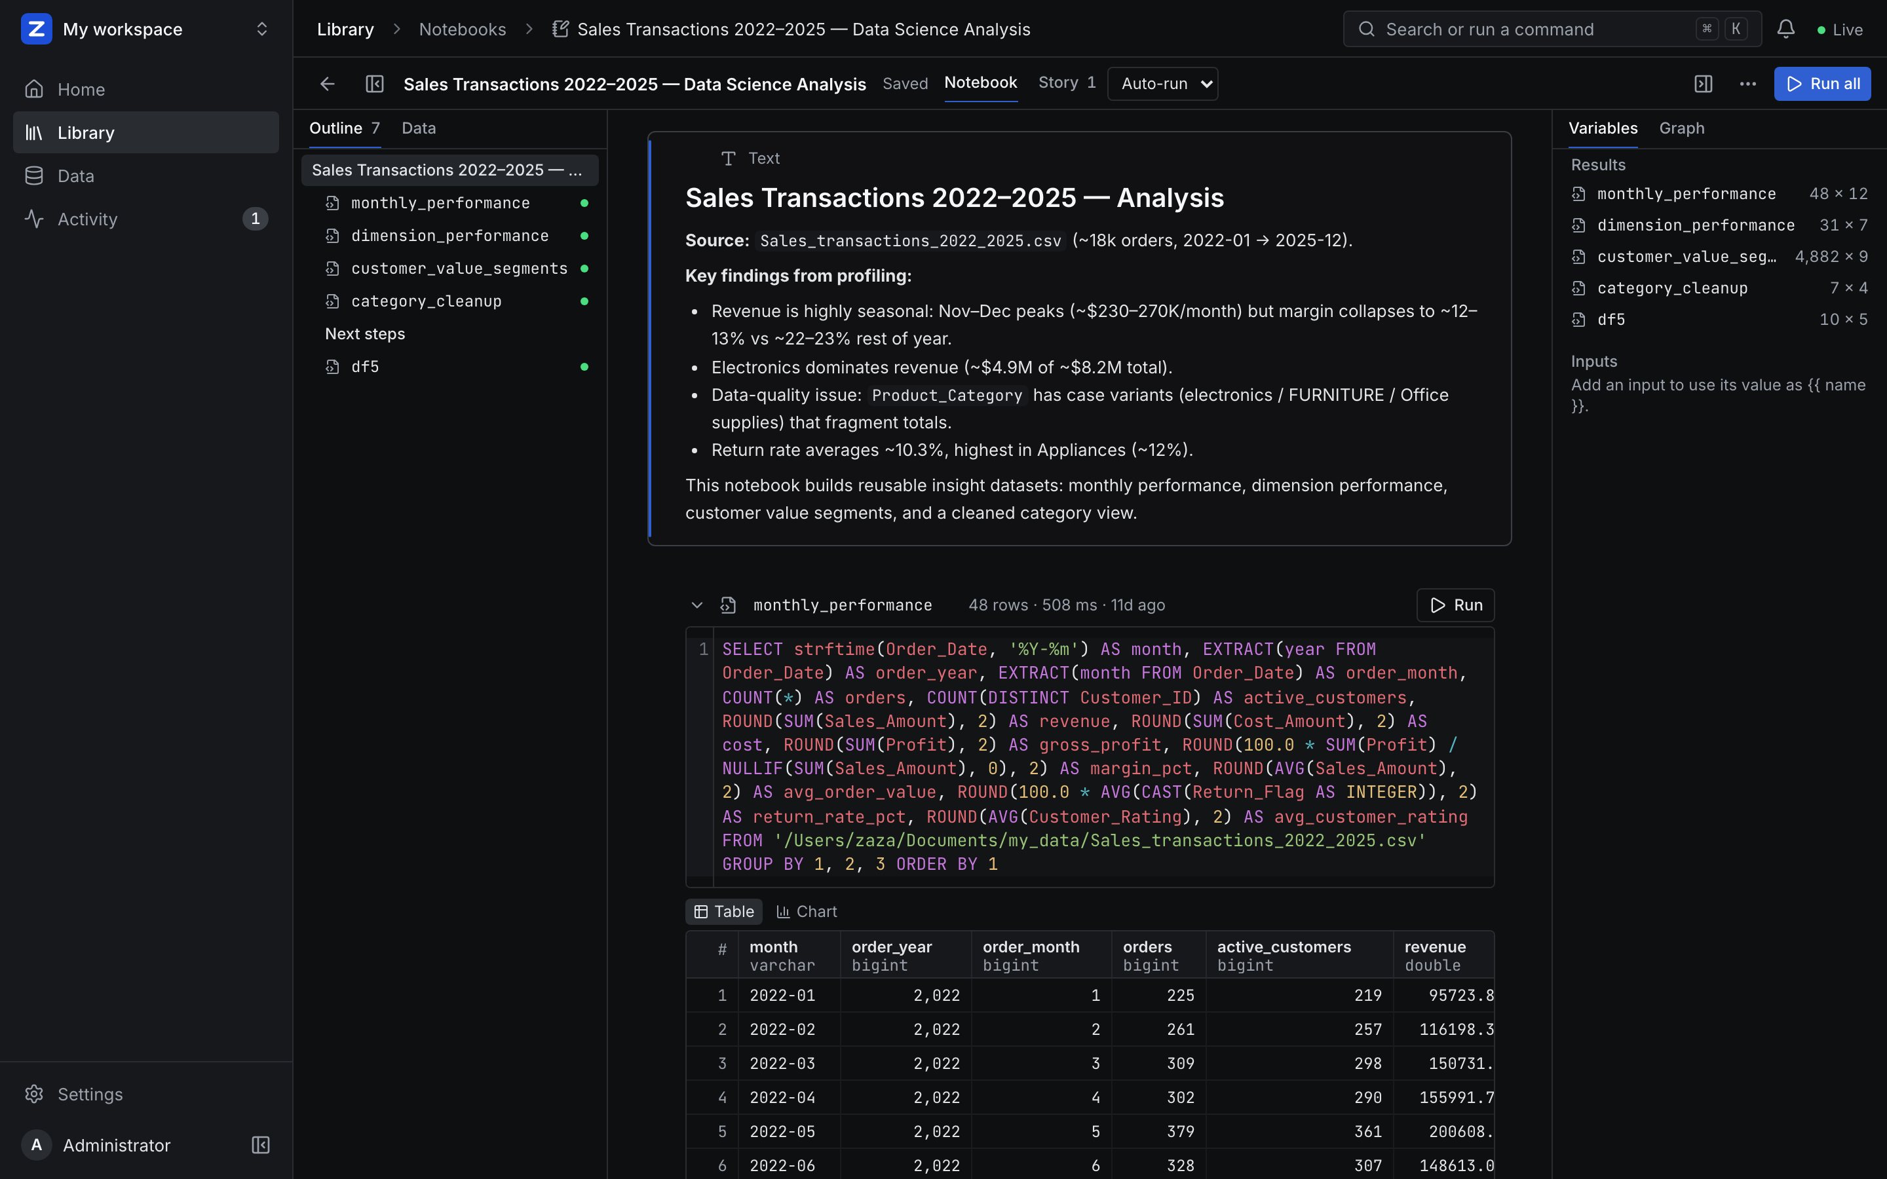Click Notebooks in the breadcrumb
Image resolution: width=1887 pixels, height=1179 pixels.
(463, 29)
